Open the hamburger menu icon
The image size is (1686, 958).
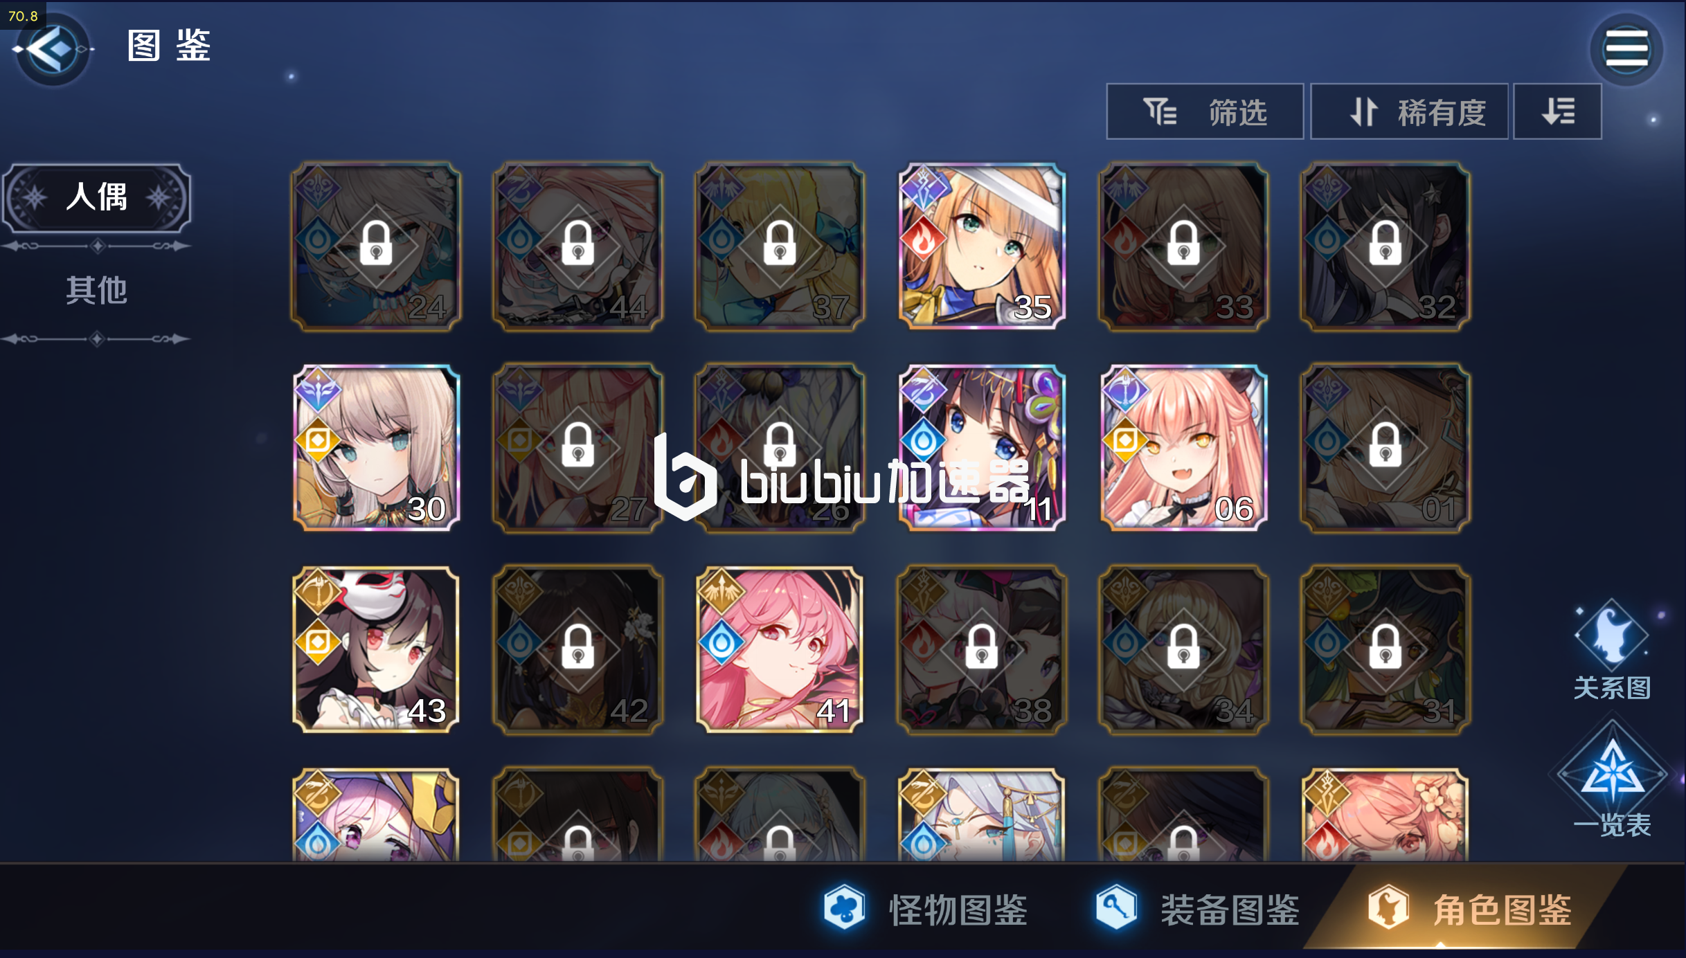tap(1626, 49)
